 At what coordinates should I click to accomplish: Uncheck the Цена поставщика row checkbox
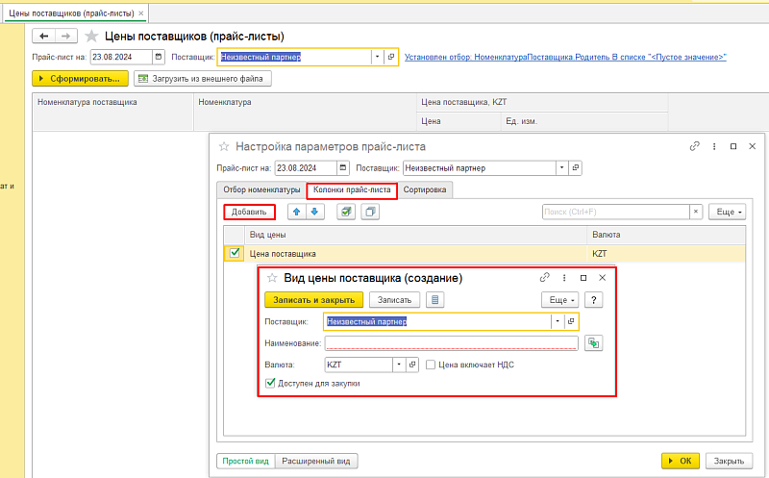point(234,254)
